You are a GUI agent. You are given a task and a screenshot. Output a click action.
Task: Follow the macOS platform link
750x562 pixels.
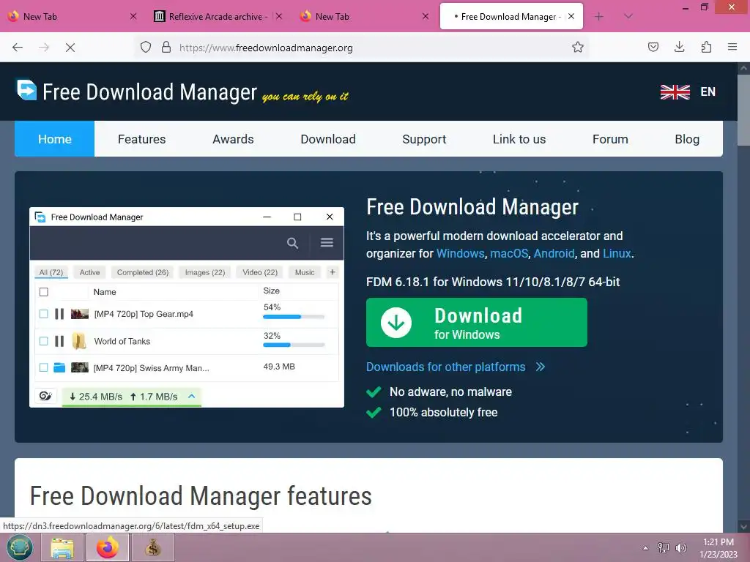pyautogui.click(x=509, y=253)
